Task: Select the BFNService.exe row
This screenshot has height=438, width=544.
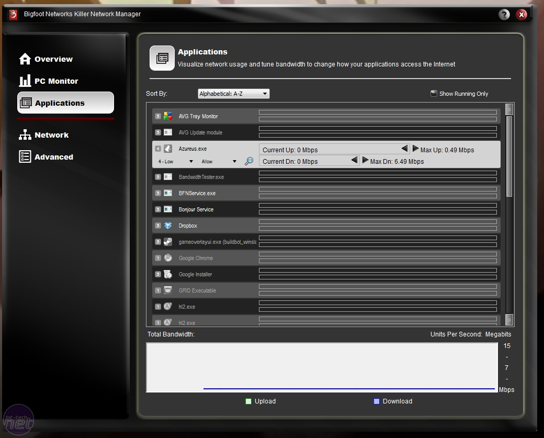Action: (326, 193)
